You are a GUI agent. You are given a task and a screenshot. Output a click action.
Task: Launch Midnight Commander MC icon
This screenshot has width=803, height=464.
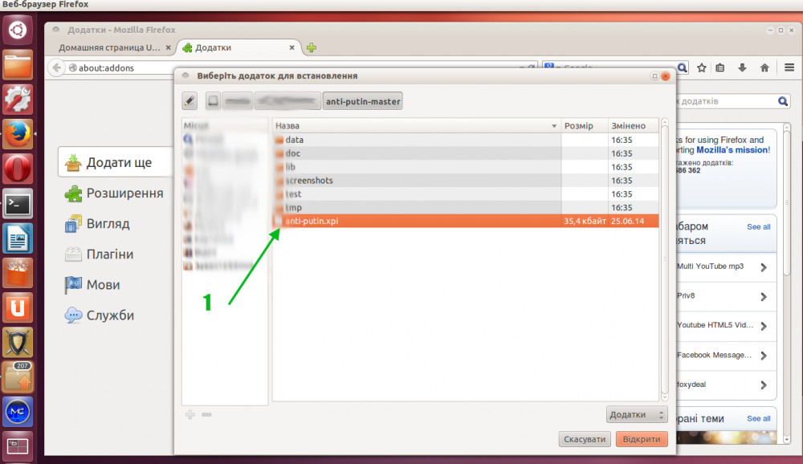click(x=18, y=413)
